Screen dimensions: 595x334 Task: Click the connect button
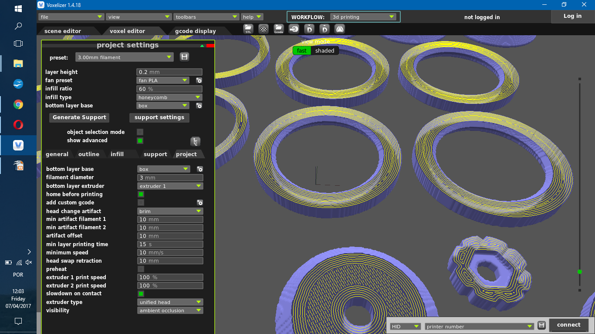(x=569, y=325)
